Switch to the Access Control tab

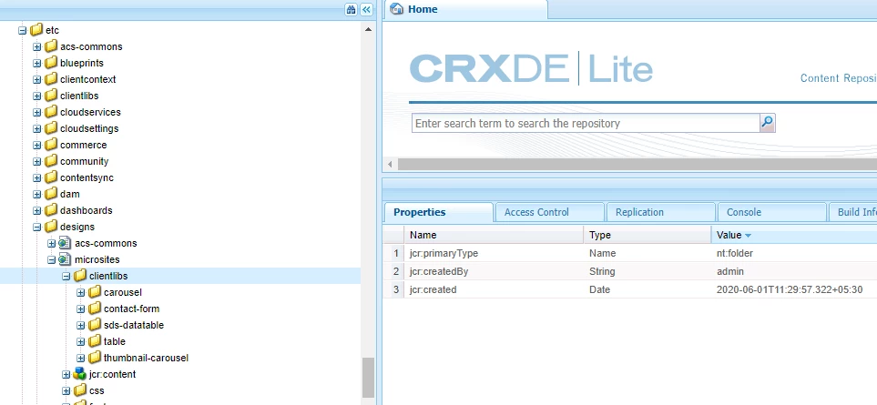click(x=548, y=212)
